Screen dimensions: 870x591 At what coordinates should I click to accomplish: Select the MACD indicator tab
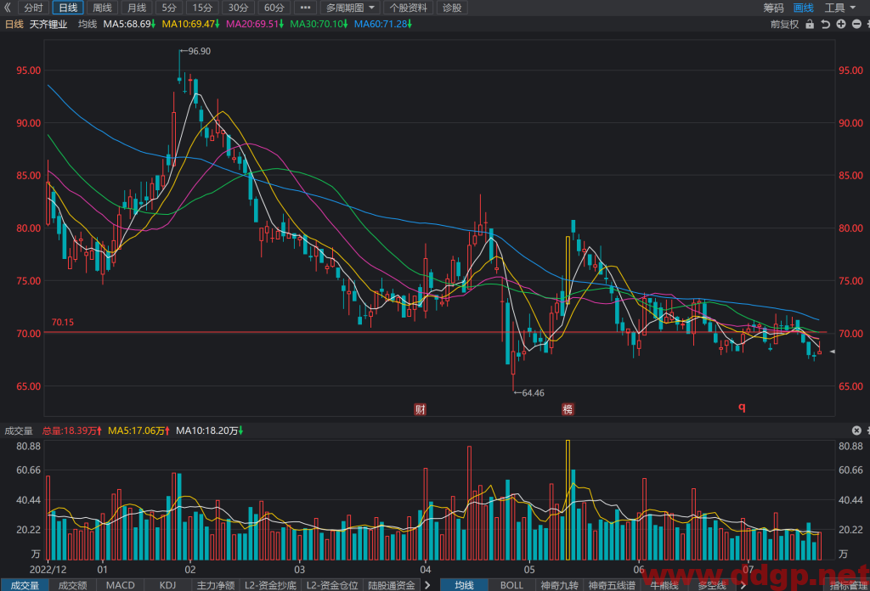click(x=121, y=585)
